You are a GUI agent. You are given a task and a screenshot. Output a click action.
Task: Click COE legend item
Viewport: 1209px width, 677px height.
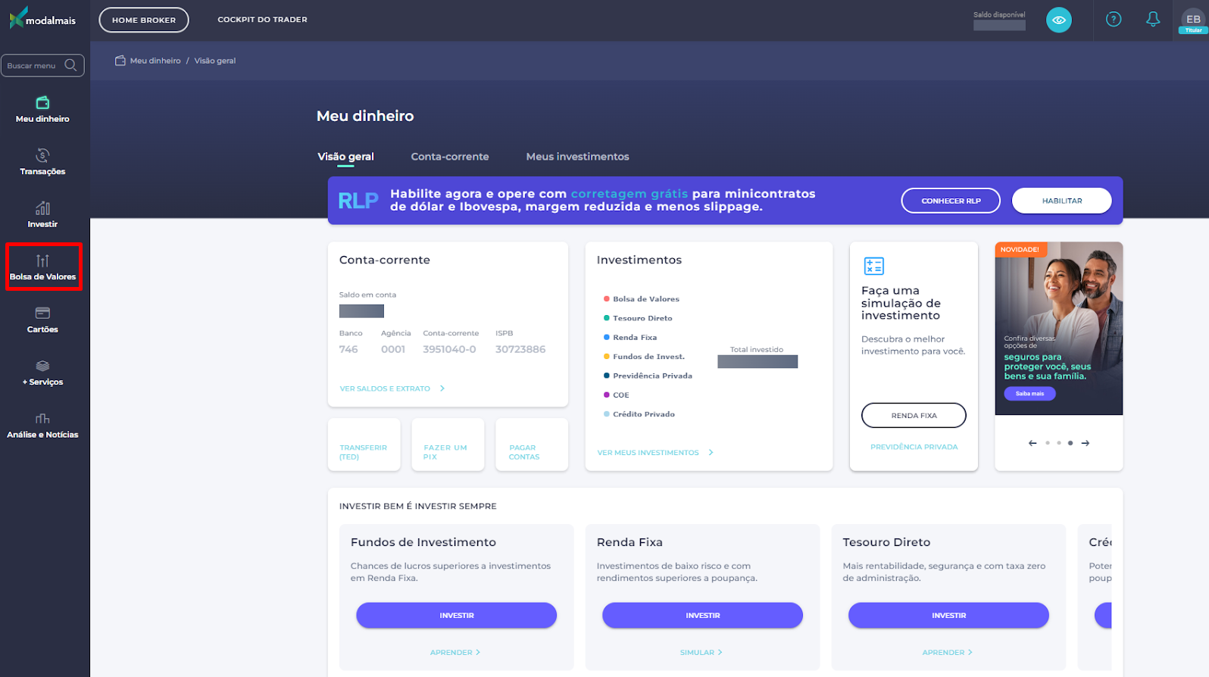[x=617, y=395]
